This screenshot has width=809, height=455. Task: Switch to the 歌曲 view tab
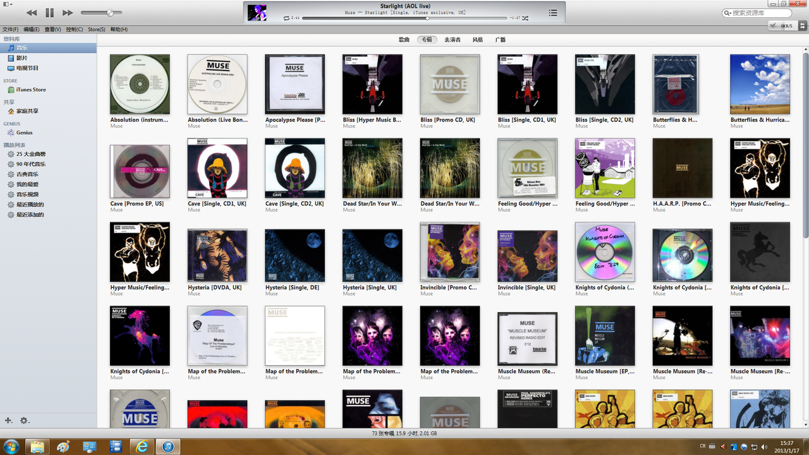pyautogui.click(x=404, y=40)
